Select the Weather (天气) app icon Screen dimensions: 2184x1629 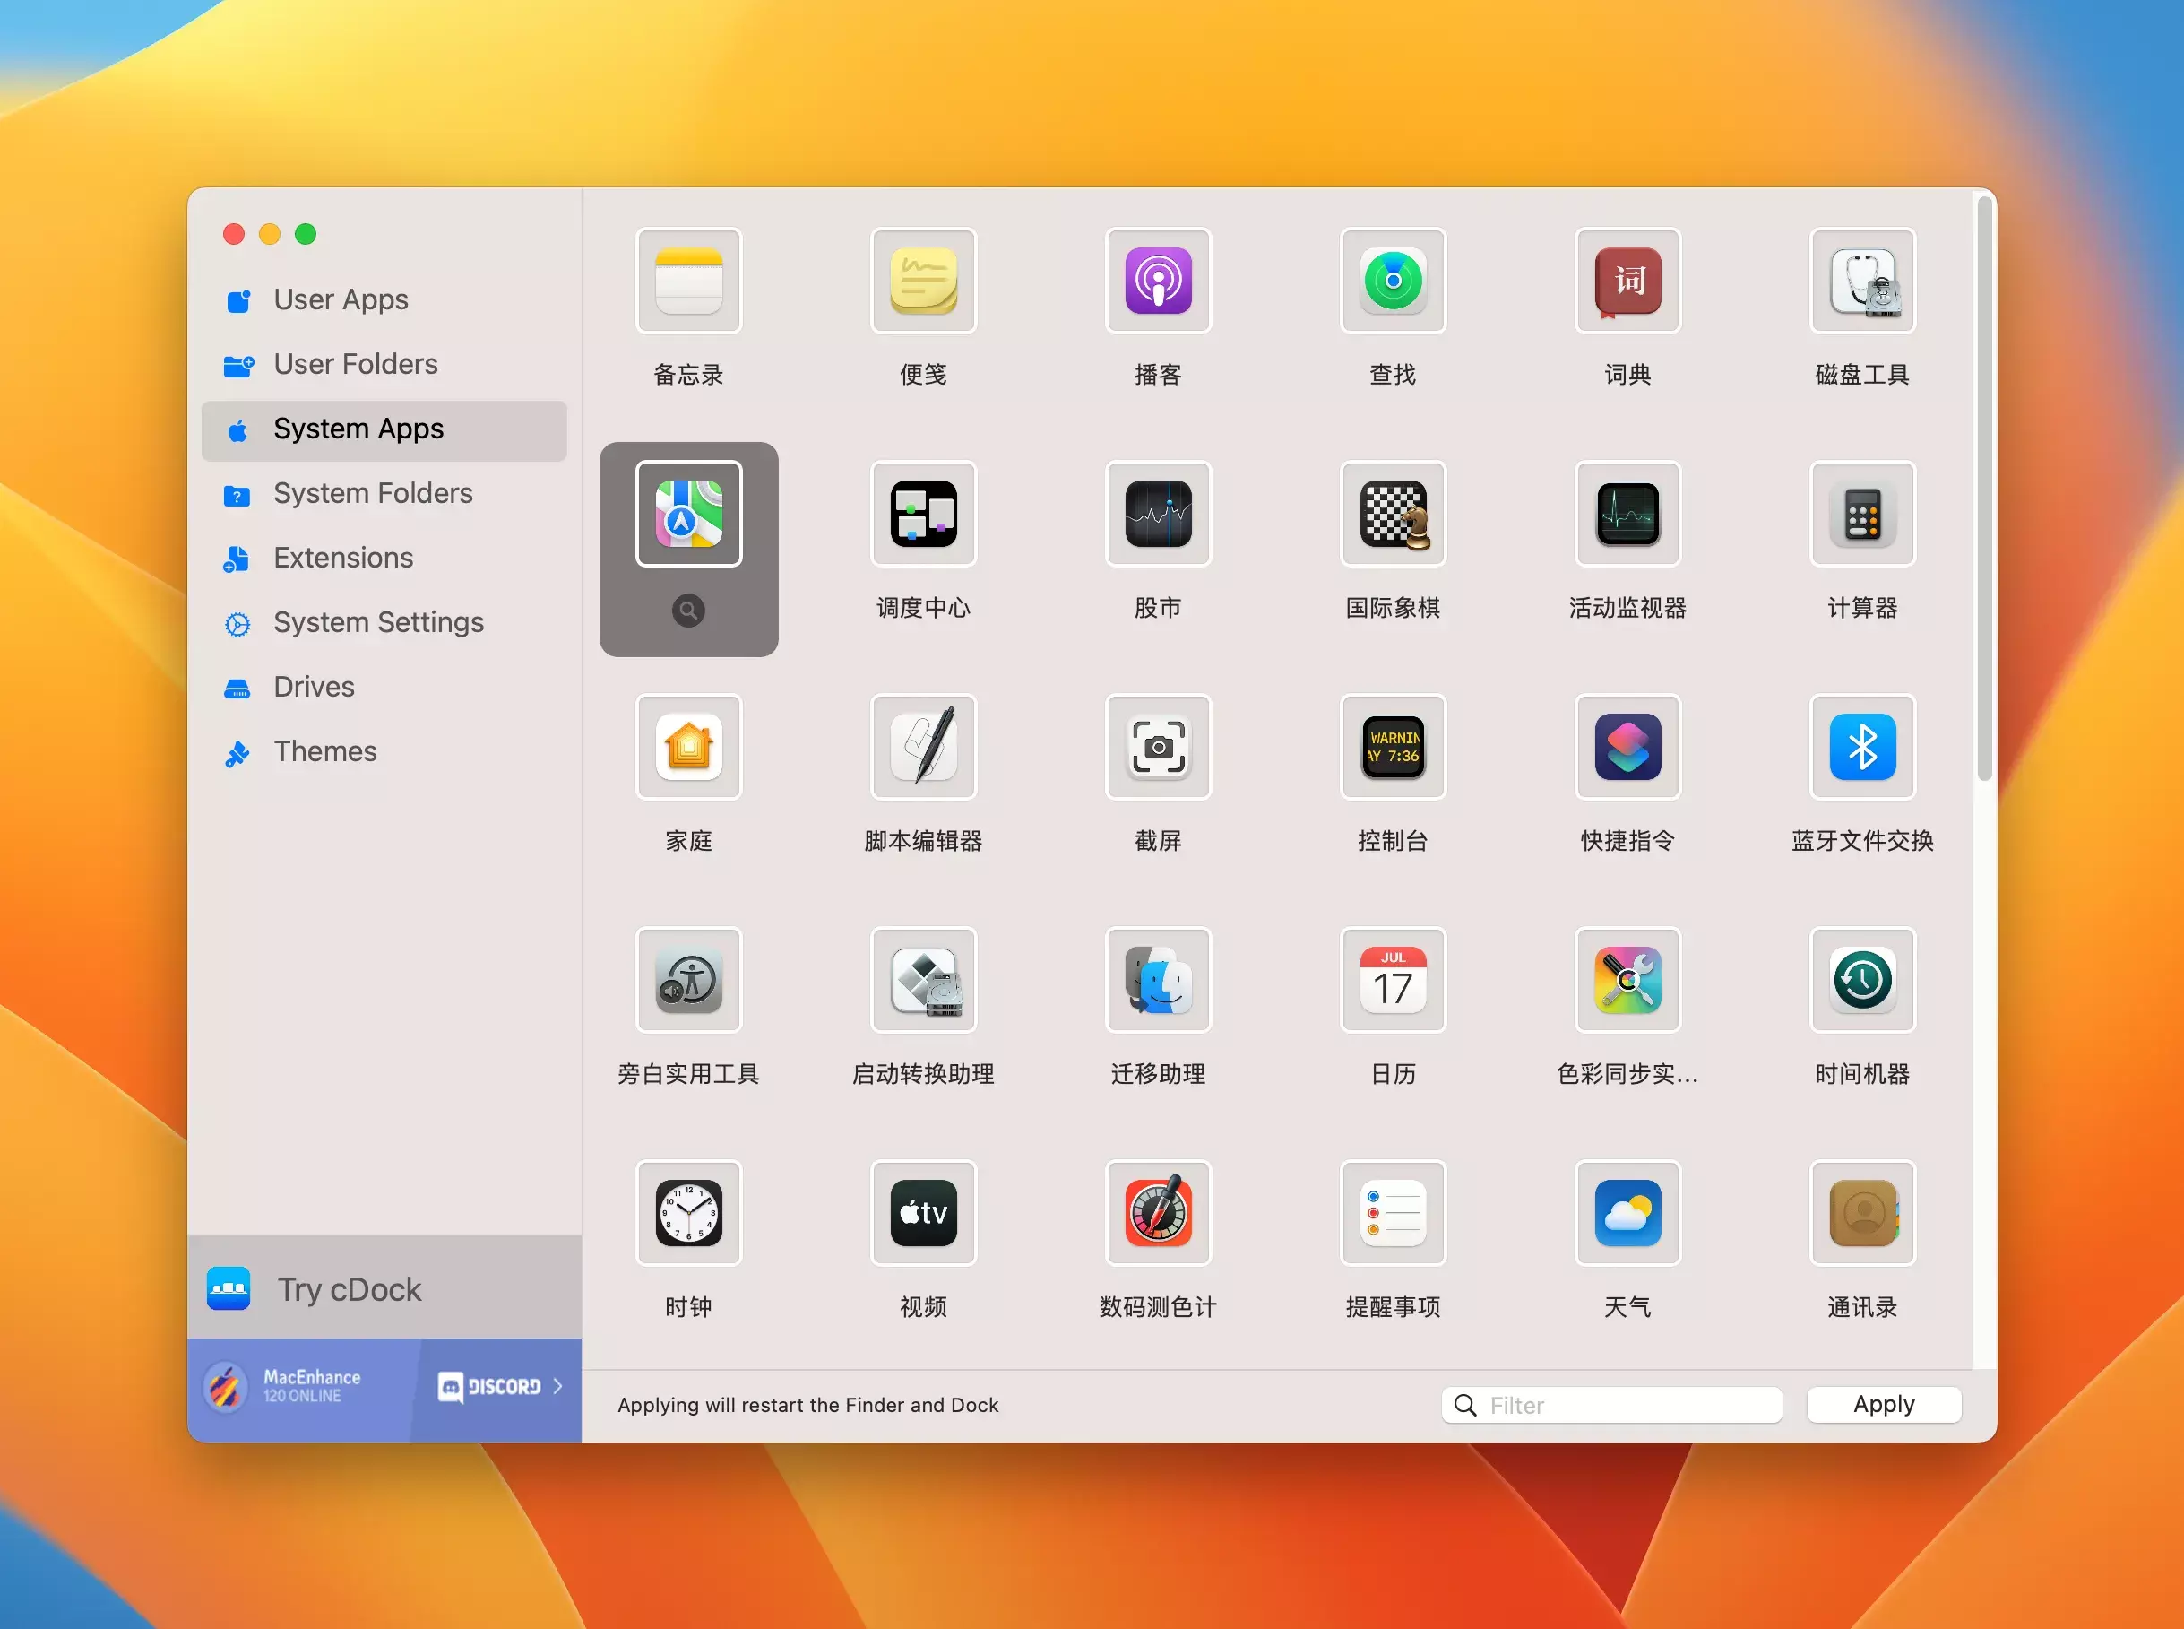[1627, 1213]
